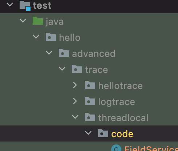Click the trace package folder icon

[x=77, y=69]
